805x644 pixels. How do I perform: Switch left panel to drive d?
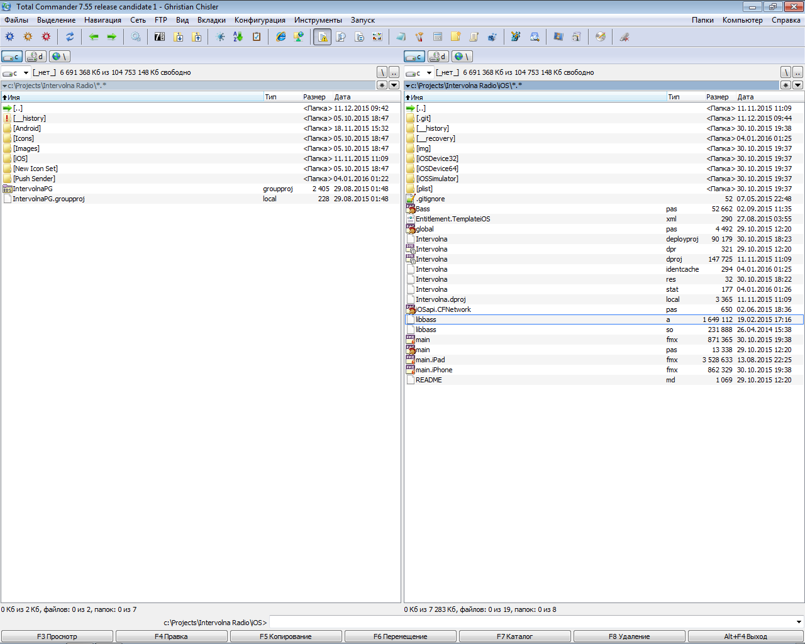tap(36, 57)
